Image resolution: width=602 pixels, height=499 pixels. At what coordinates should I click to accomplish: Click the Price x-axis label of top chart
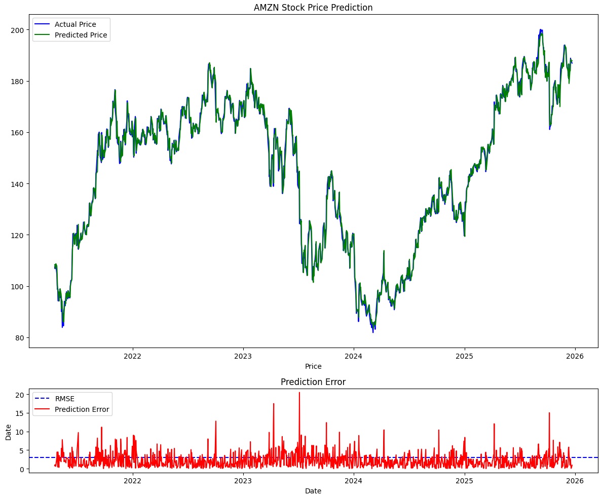(313, 366)
